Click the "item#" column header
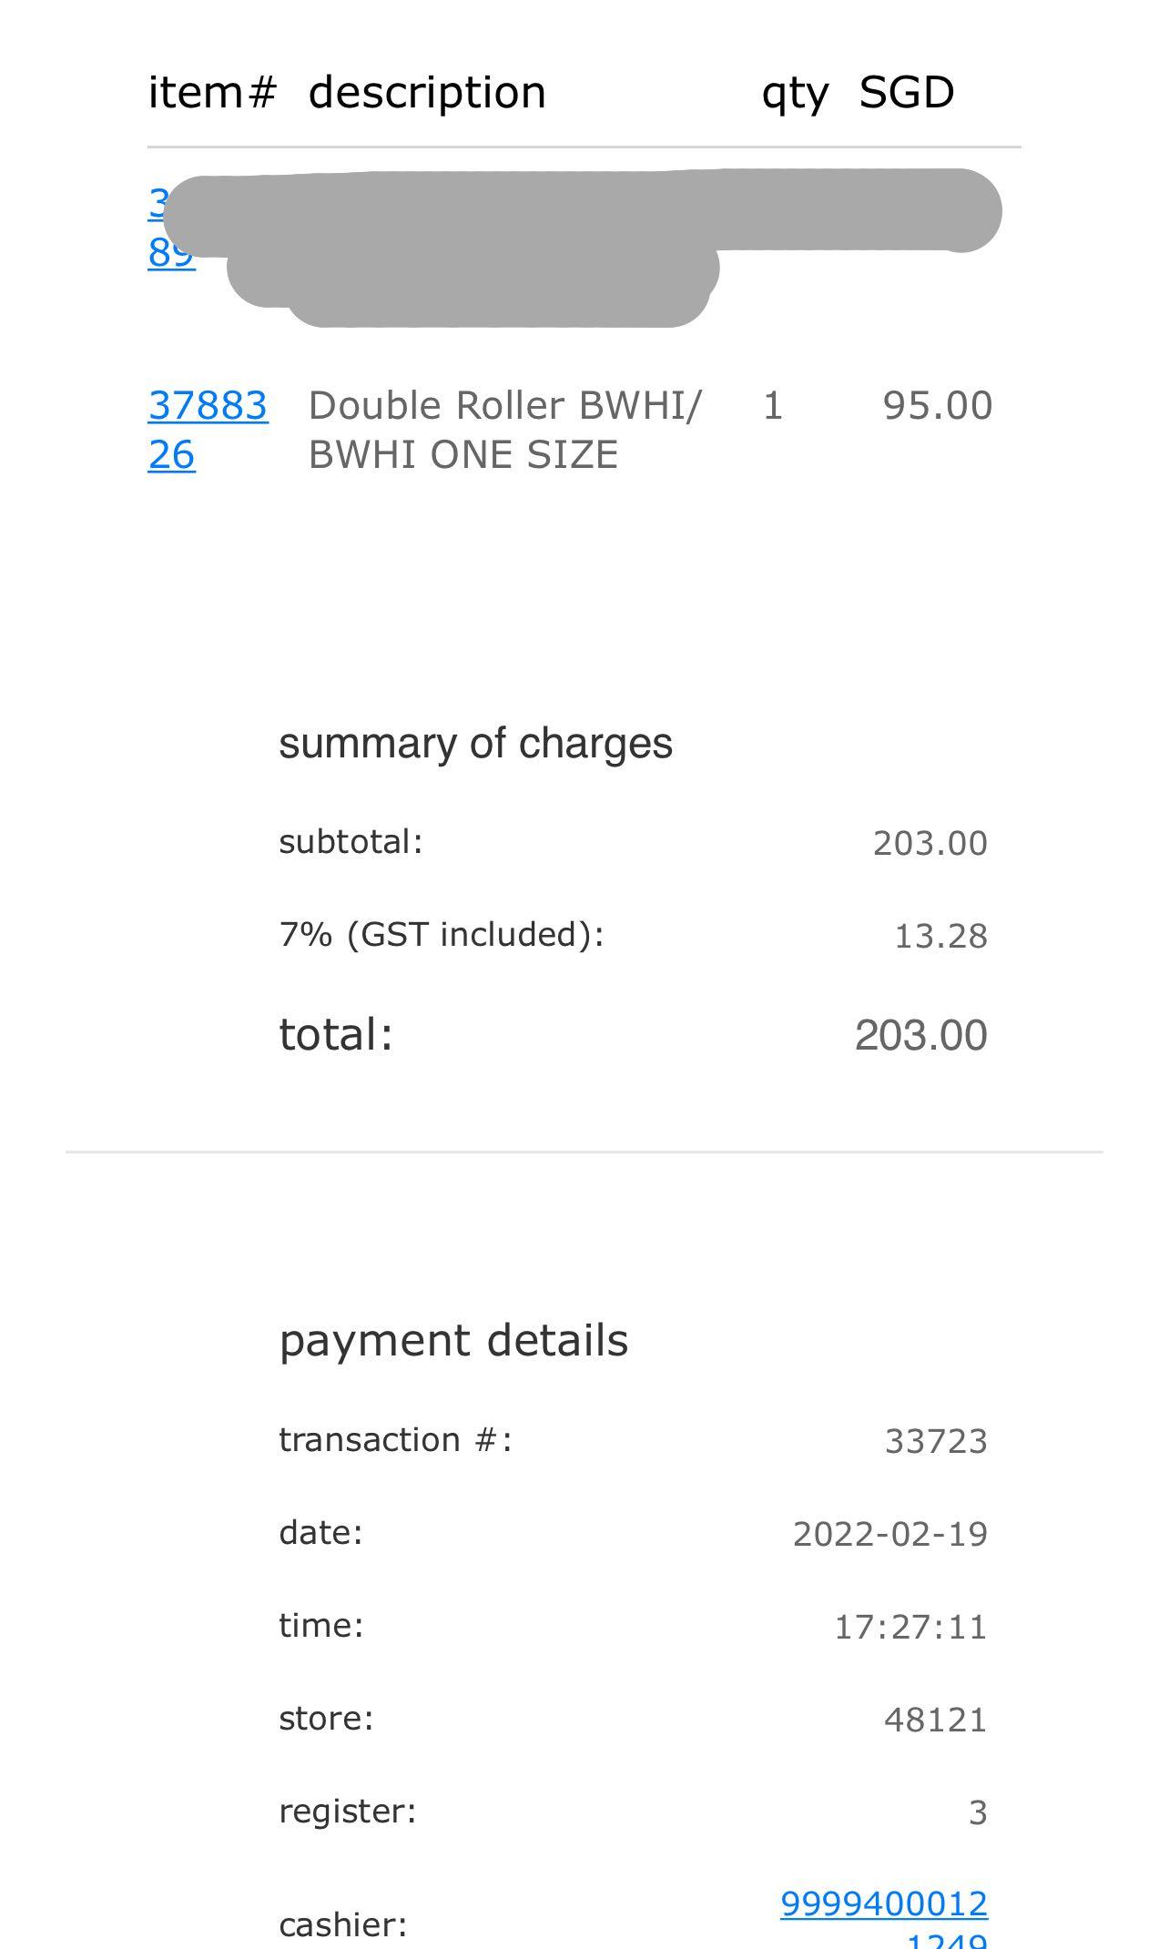The width and height of the screenshot is (1169, 1949). pyautogui.click(x=211, y=93)
